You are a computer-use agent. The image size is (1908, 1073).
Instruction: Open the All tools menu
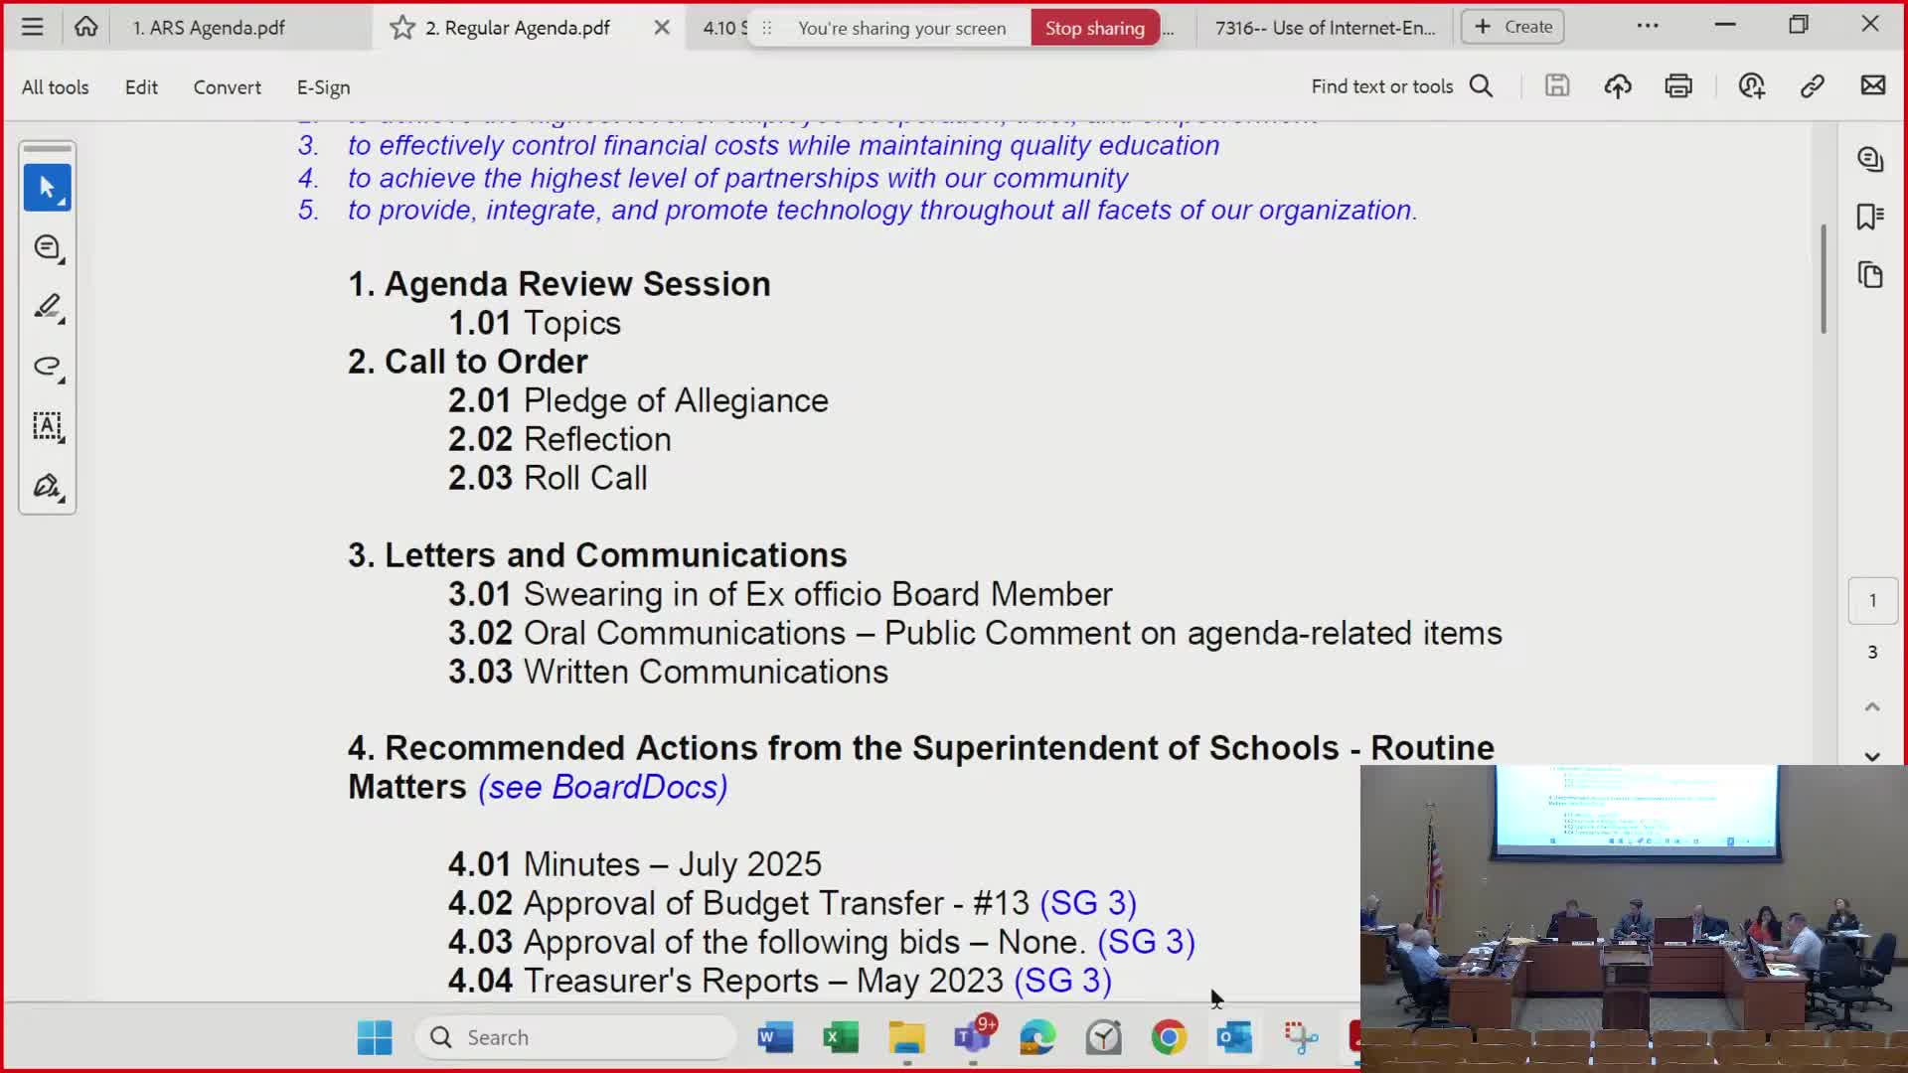click(56, 87)
